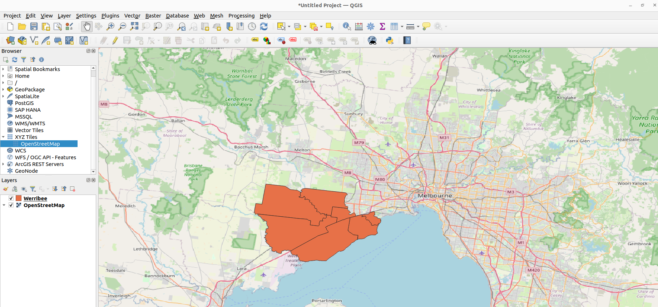The image size is (658, 307).
Task: Click the Zoom In magnifier tool
Action: [x=110, y=26]
